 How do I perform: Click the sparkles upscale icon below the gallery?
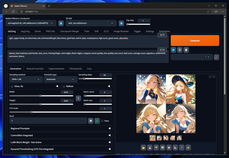(188, 148)
